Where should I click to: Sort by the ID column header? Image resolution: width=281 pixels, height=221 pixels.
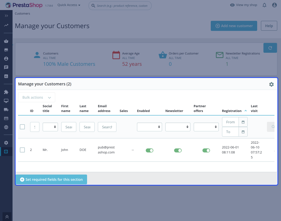click(x=32, y=111)
